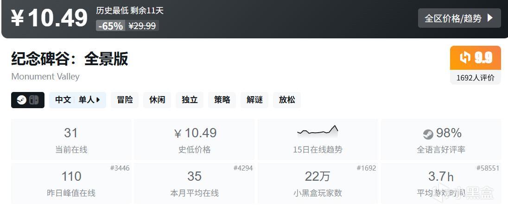Click the Steam icon beside 98%

tap(428, 134)
